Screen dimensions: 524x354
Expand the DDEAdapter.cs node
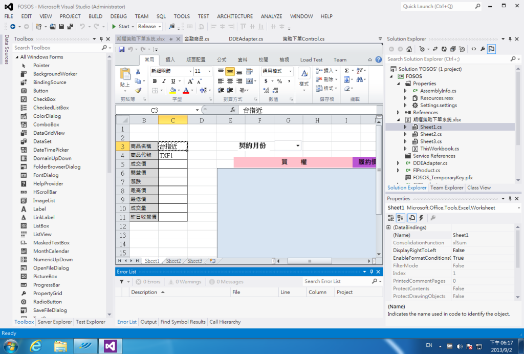(398, 163)
